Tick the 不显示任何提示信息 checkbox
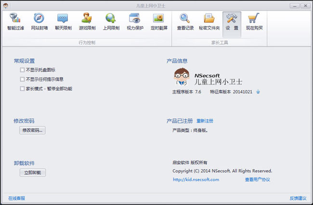The height and width of the screenshot is (205, 313). coord(22,79)
